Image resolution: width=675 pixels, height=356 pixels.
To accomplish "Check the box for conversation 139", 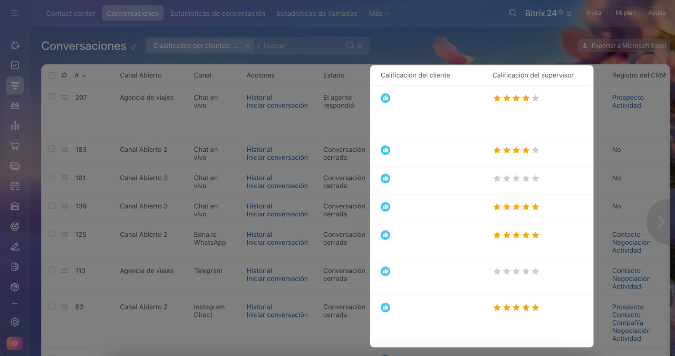I will (52, 206).
